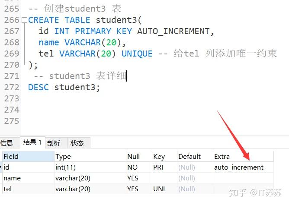Click line number 272 in gutter
Screen dimensions: 289x205
click(12, 87)
